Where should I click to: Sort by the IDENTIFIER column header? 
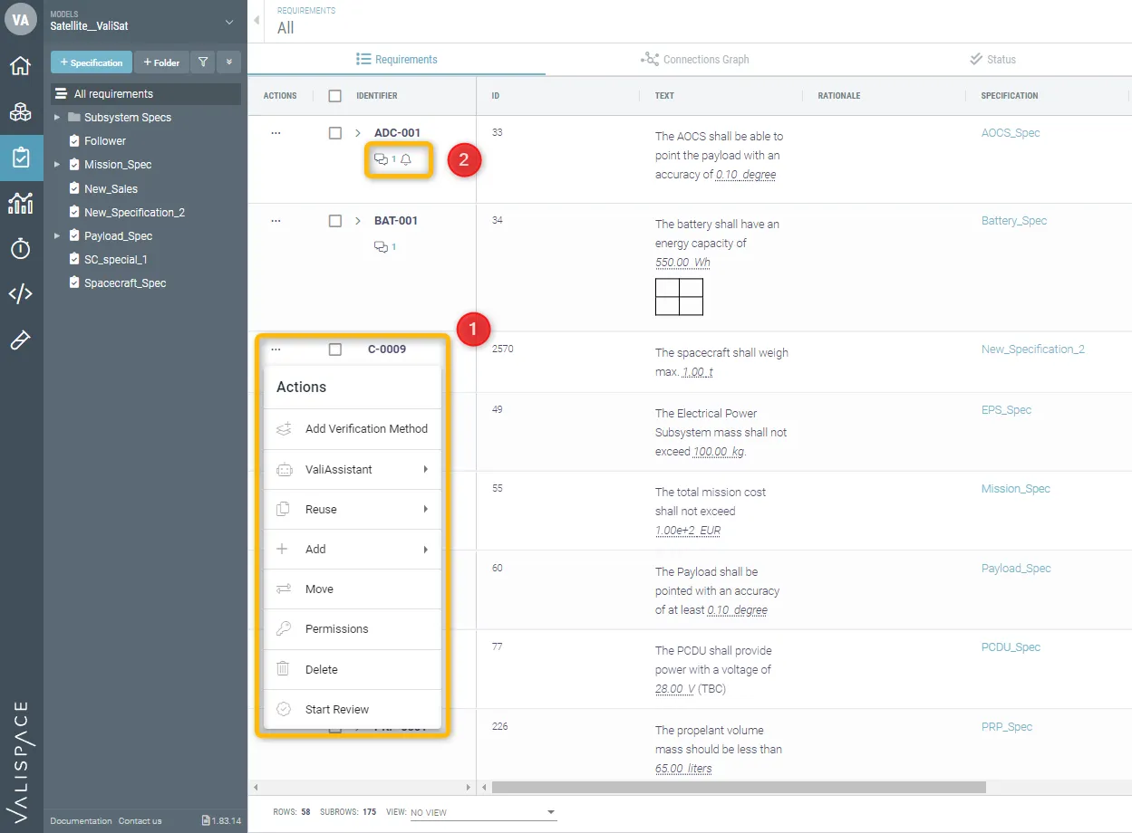point(377,95)
